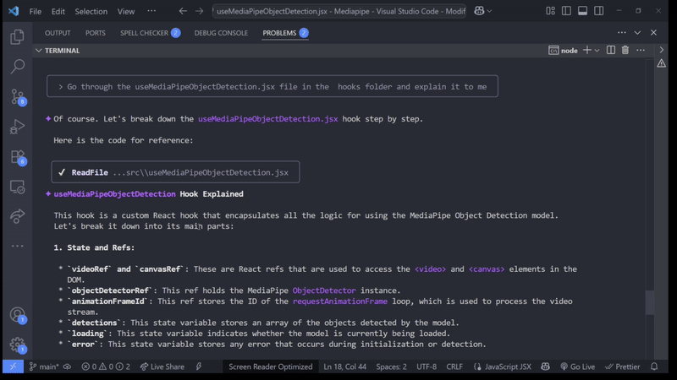677x380 pixels.
Task: Switch to the SPELL CHECKER tab
Action: (151, 33)
